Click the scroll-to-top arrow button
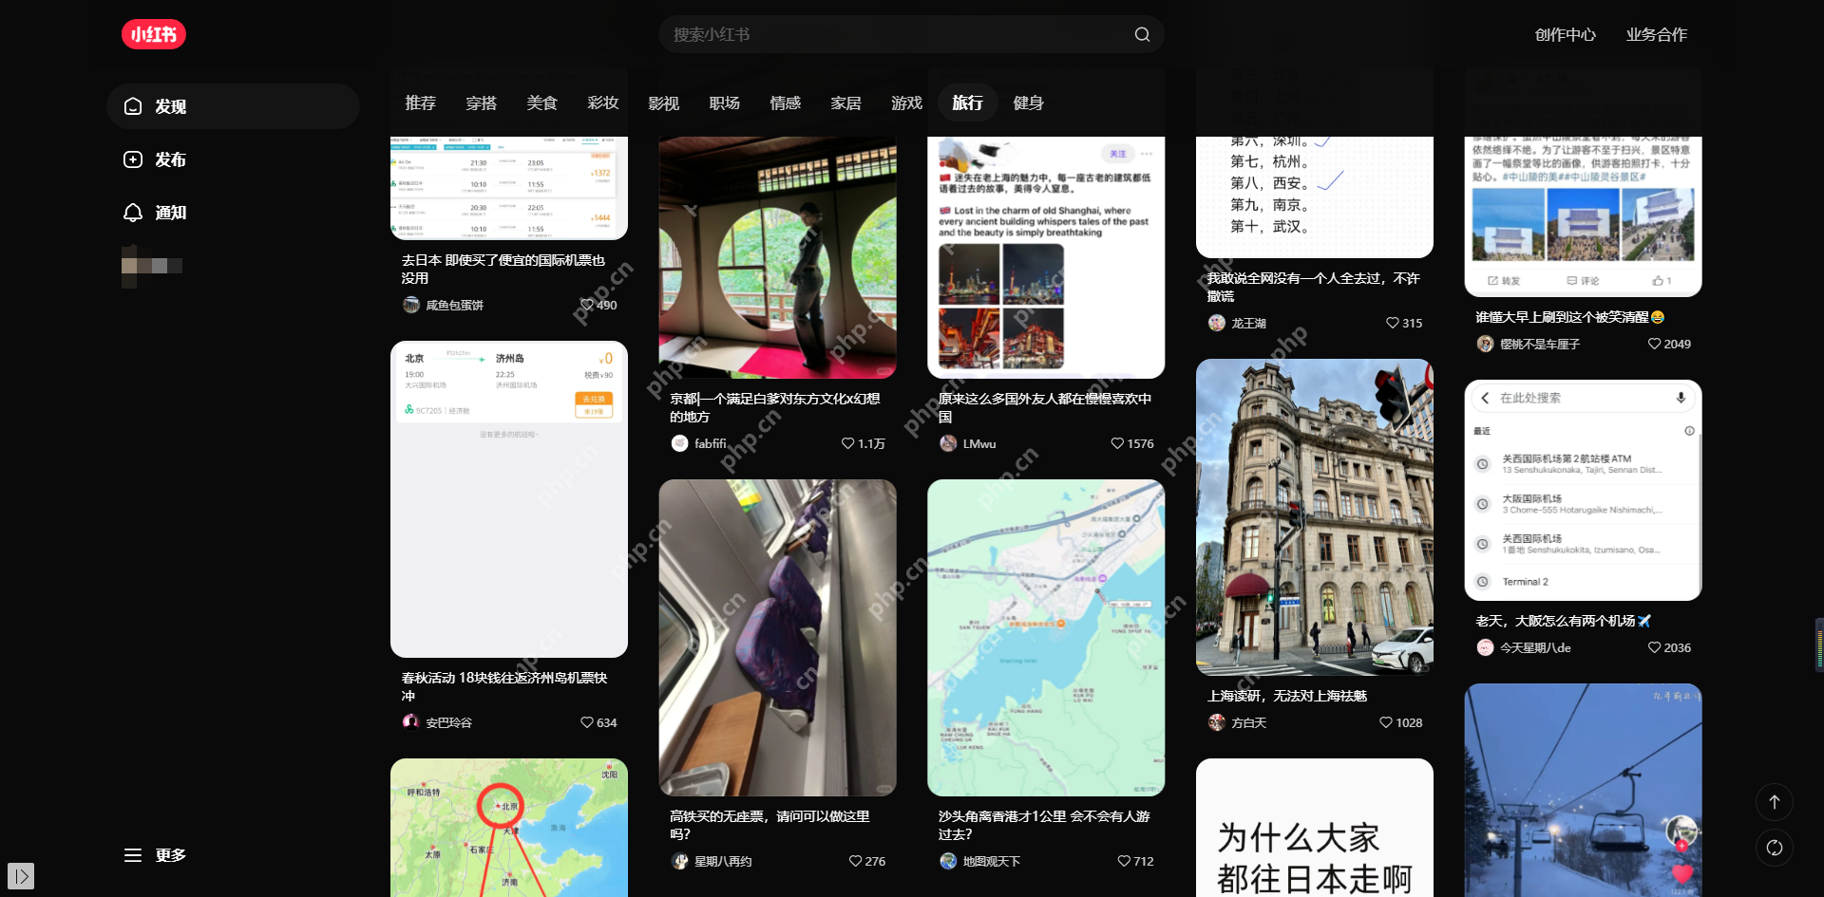Viewport: 1824px width, 897px height. pos(1774,802)
